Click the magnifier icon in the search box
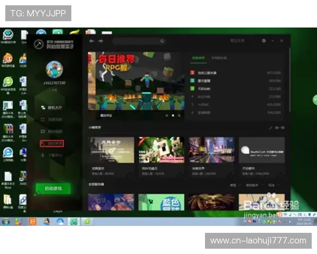This screenshot has width=317, height=254. 162,41
